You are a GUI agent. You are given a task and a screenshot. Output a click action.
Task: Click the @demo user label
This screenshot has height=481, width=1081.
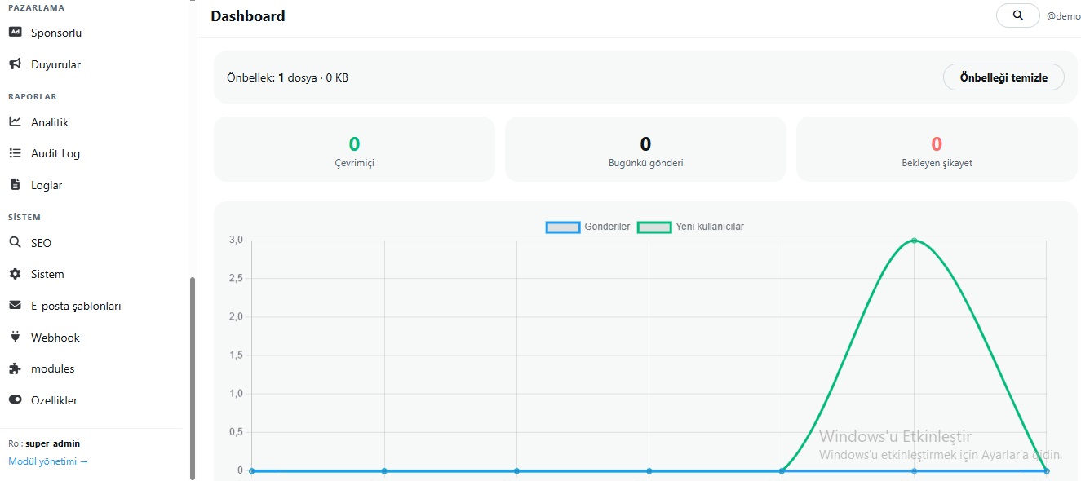point(1063,16)
